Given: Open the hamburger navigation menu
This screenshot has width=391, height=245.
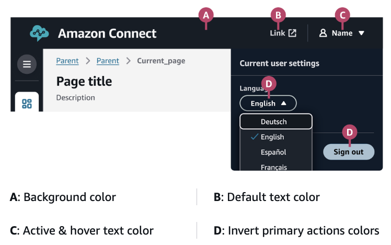Looking at the screenshot, I should (x=27, y=64).
